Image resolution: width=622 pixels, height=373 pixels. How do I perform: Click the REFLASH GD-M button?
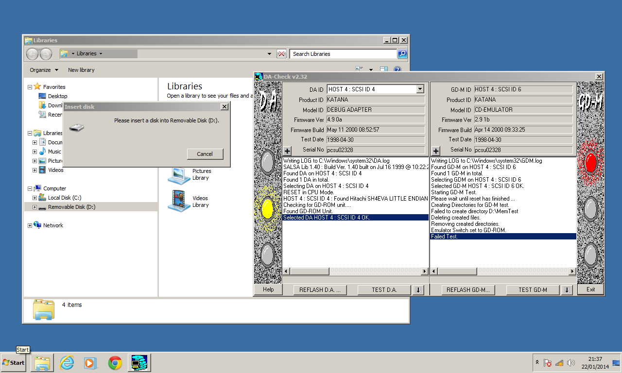pyautogui.click(x=468, y=290)
